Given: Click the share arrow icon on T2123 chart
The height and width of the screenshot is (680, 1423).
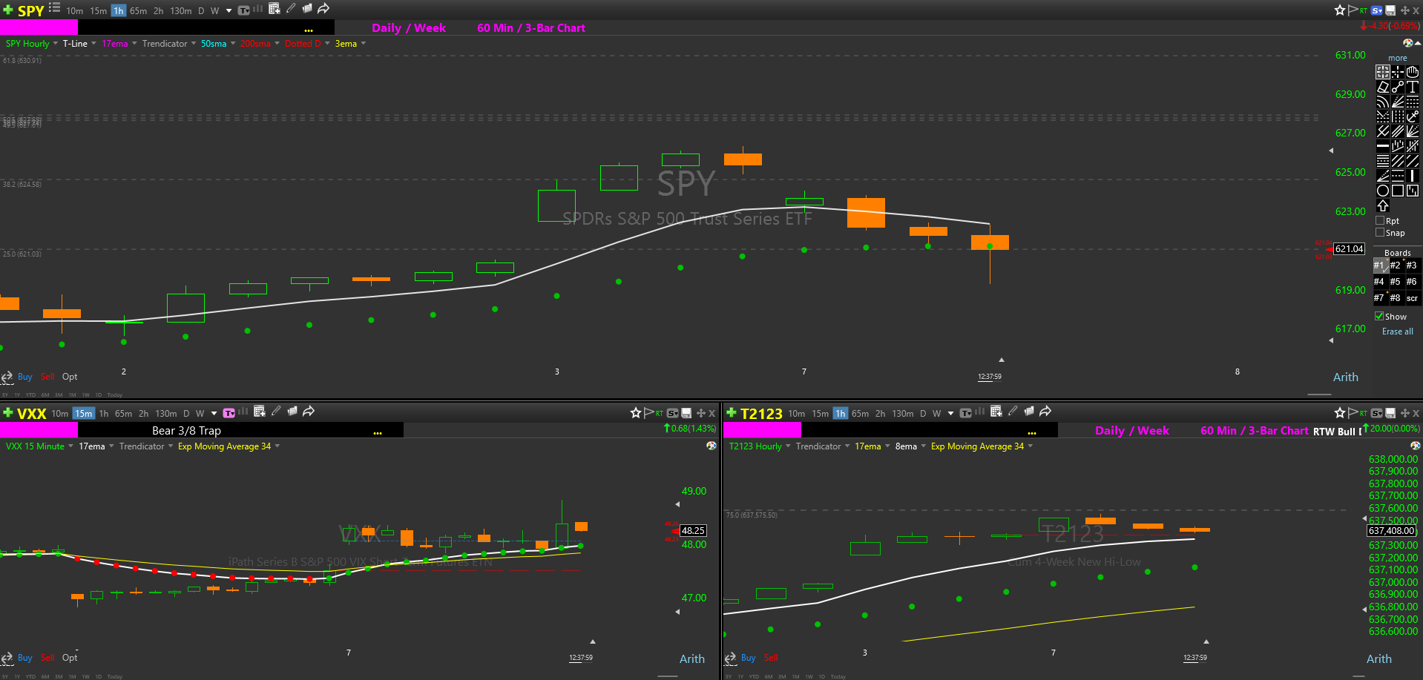Looking at the screenshot, I should point(1045,411).
